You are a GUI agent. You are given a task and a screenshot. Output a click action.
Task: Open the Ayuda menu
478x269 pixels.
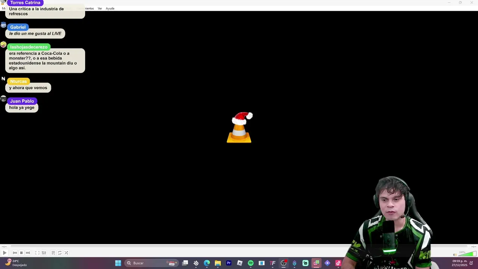[x=110, y=8]
